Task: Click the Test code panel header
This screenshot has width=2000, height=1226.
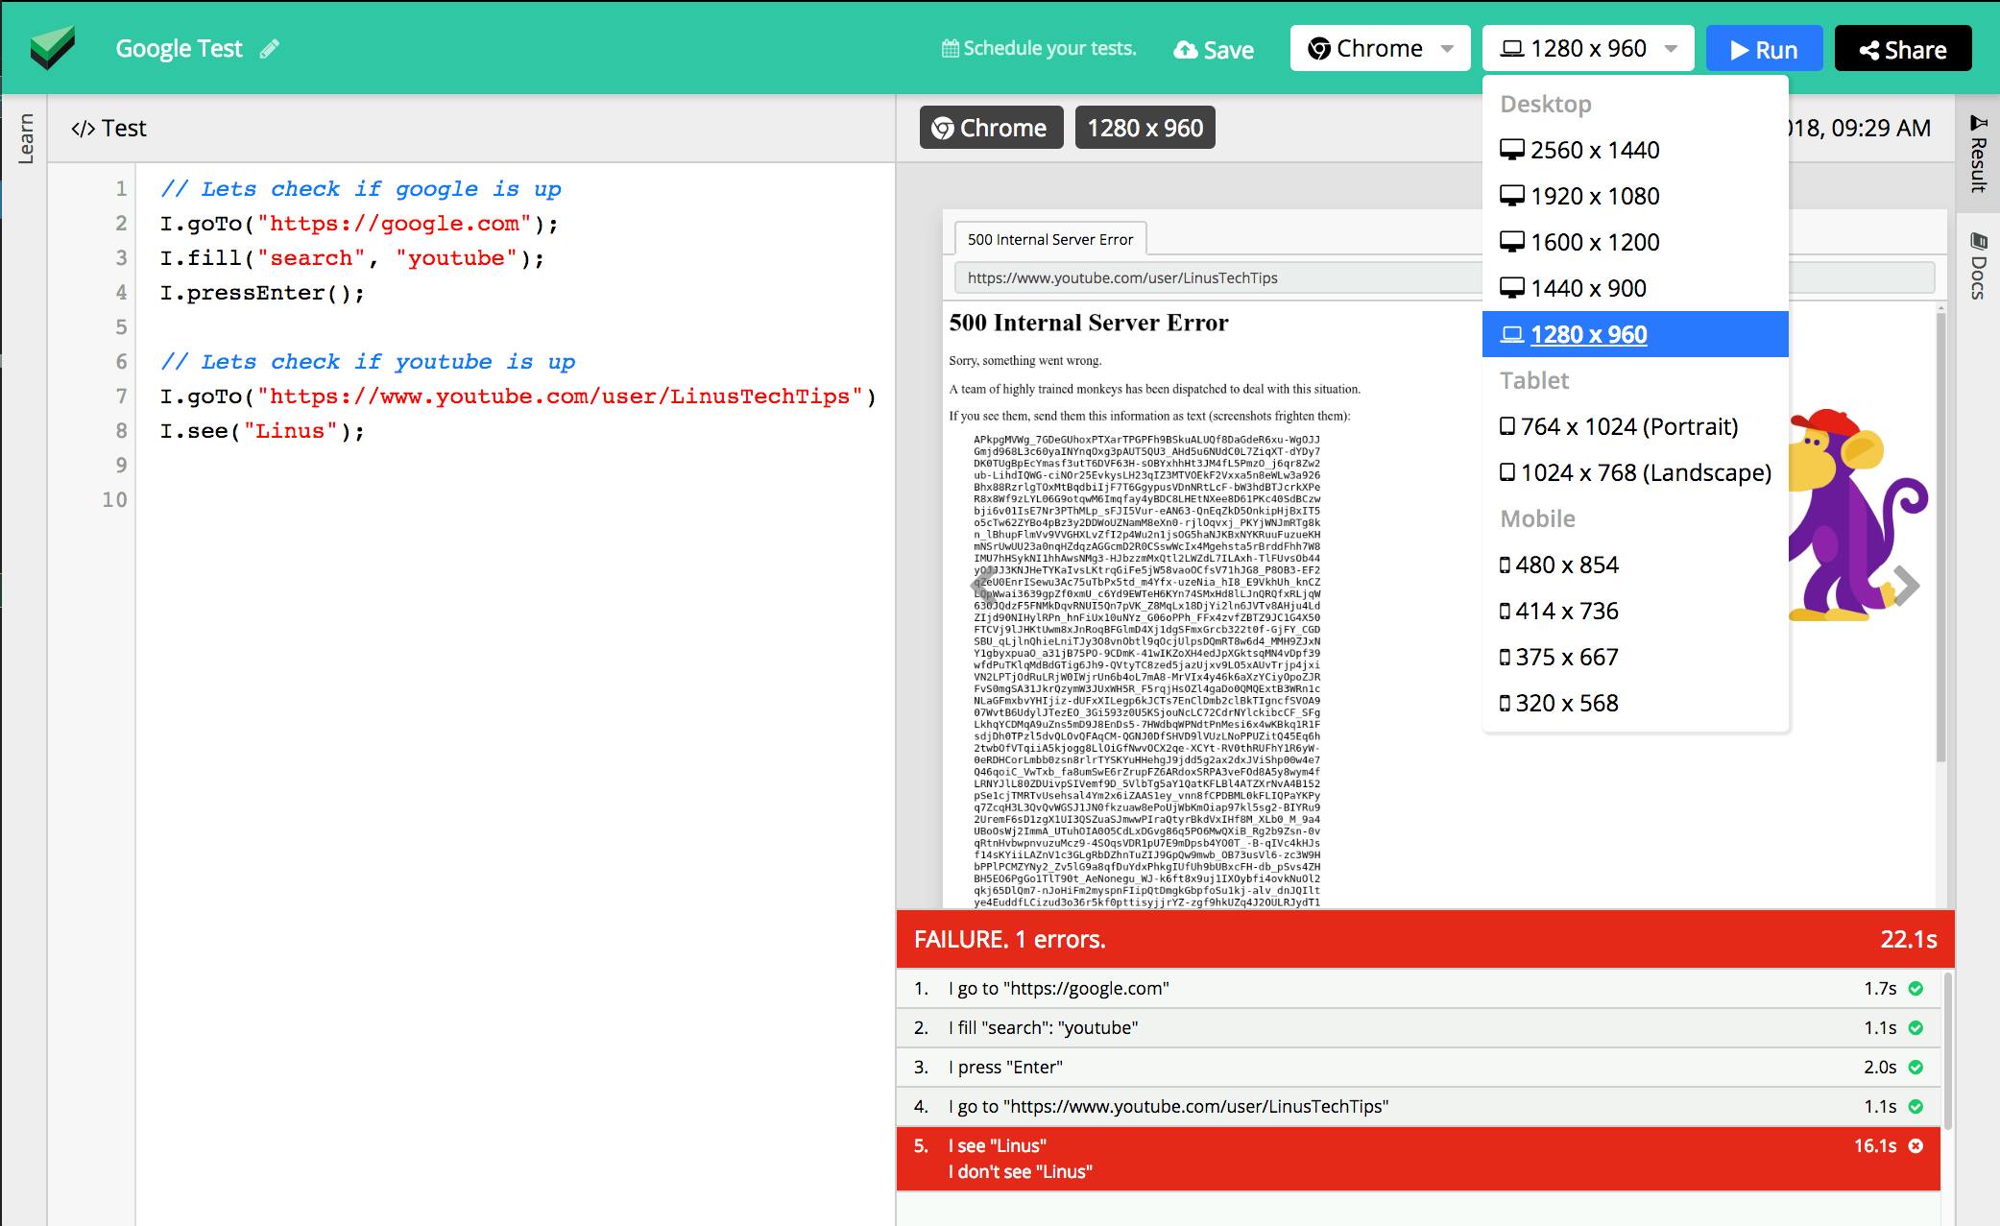Action: pos(108,129)
